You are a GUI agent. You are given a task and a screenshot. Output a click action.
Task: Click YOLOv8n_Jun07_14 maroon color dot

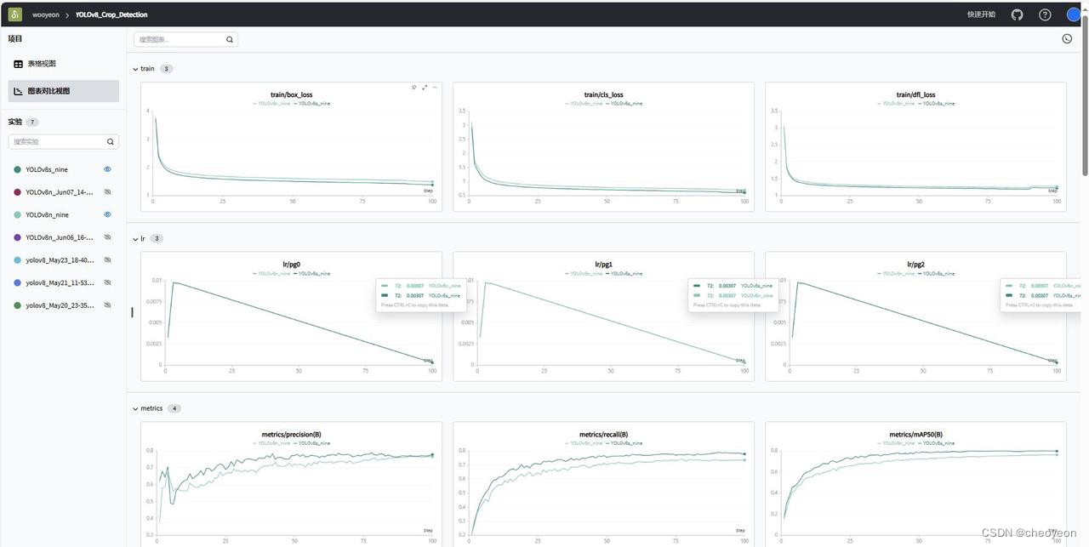coord(17,192)
